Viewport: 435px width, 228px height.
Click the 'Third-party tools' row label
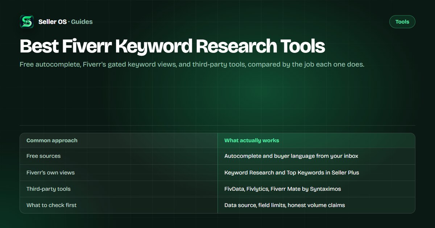pyautogui.click(x=49, y=189)
